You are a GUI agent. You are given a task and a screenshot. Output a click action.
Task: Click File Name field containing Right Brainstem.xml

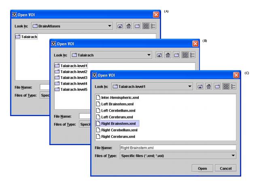tap(178, 148)
